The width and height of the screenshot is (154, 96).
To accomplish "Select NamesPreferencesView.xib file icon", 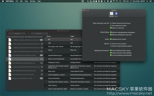I will (x=10, y=67).
